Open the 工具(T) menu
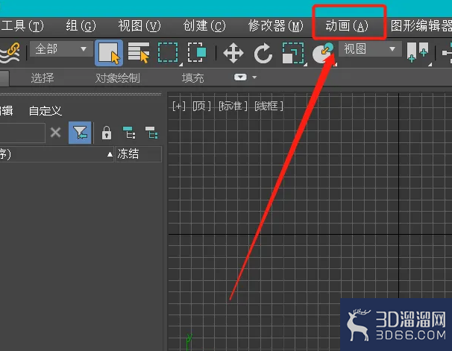The height and width of the screenshot is (351, 452). (x=22, y=26)
